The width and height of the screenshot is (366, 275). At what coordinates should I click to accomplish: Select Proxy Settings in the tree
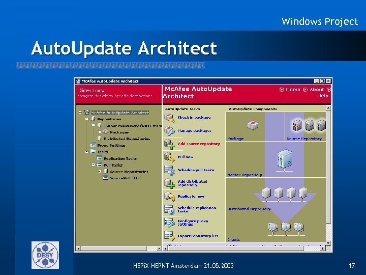[x=111, y=145]
